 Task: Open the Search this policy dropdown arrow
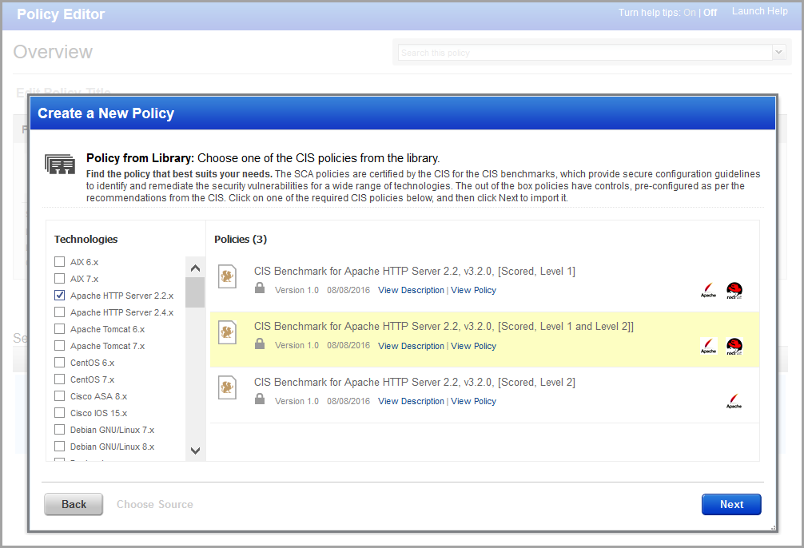click(779, 52)
